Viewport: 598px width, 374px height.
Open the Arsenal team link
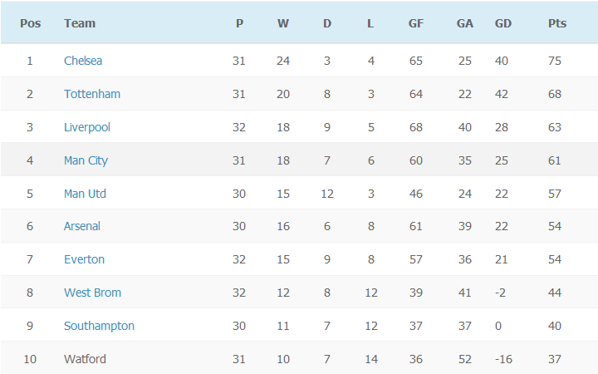82,226
